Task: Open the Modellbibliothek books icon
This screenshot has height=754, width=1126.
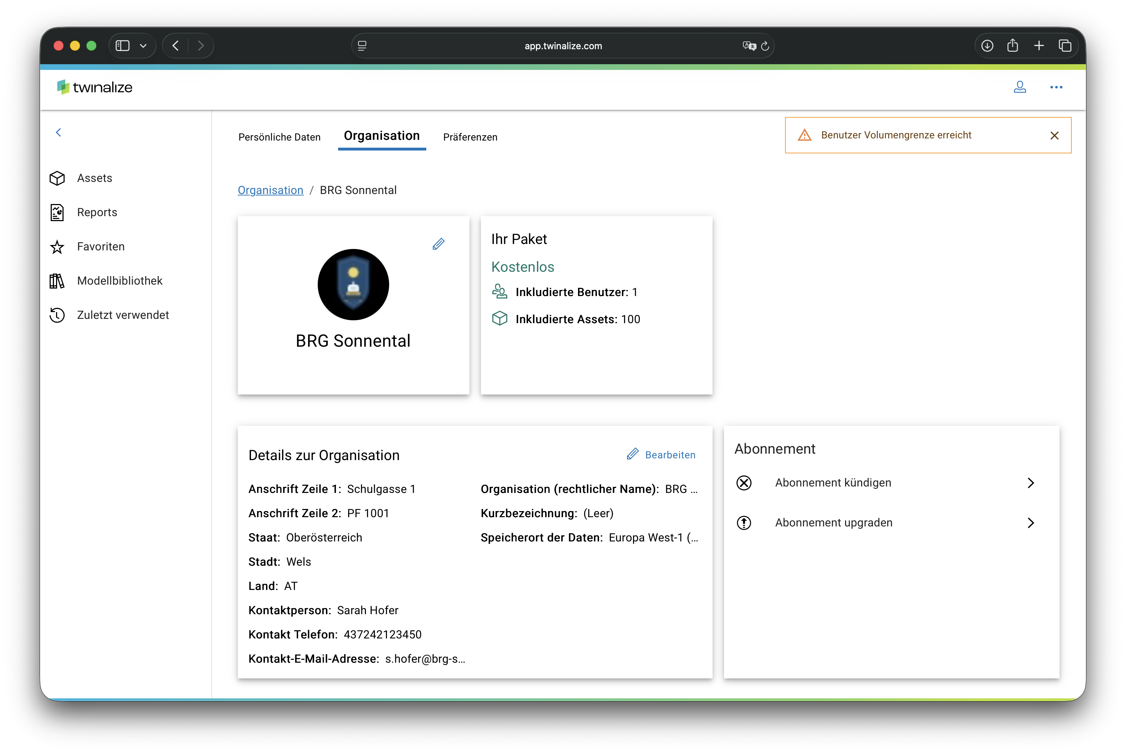Action: (57, 281)
